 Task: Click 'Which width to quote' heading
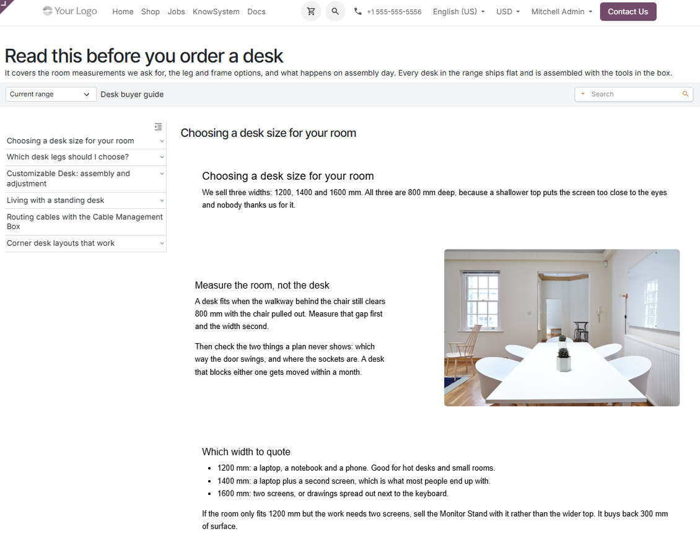coord(246,452)
